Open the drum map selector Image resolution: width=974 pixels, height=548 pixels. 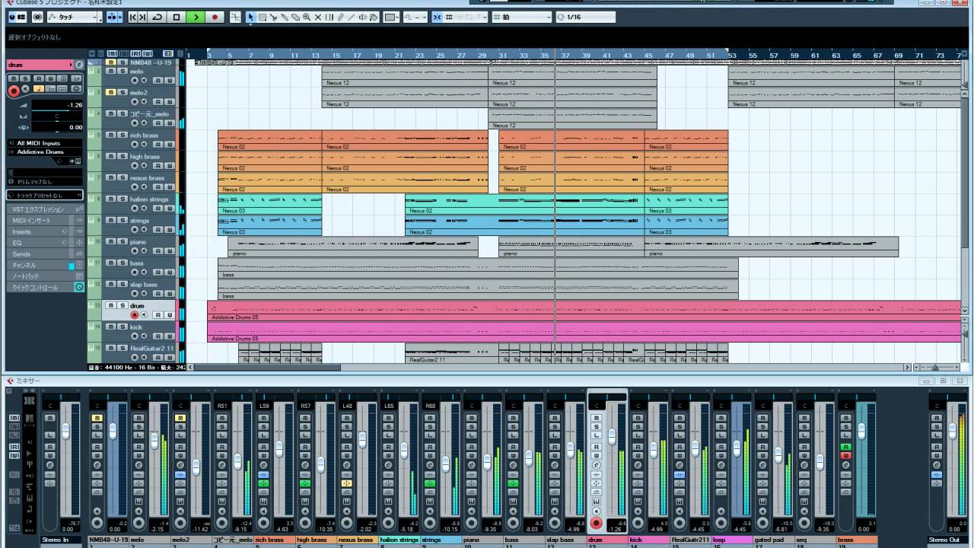46,182
